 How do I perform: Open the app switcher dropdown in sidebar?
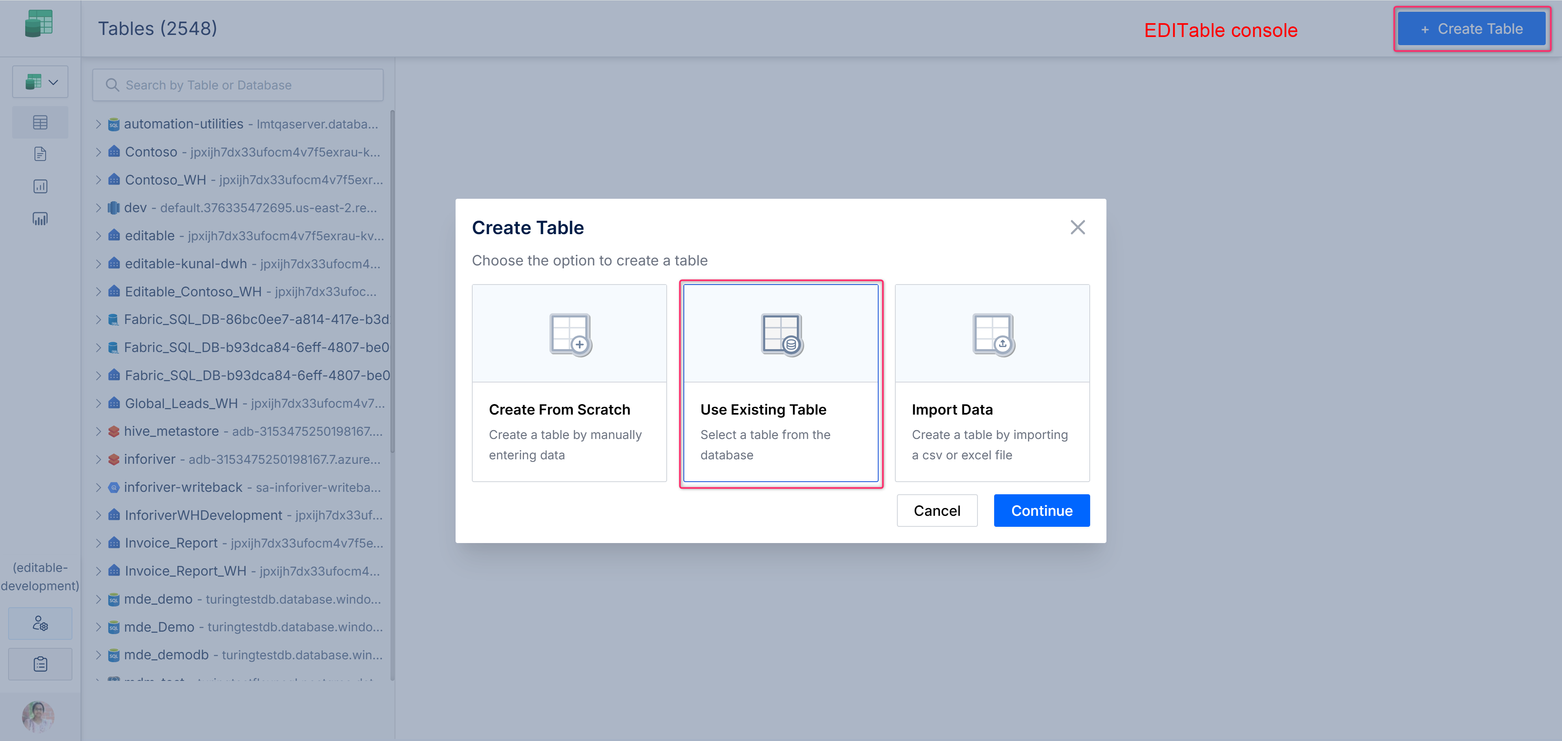point(40,82)
